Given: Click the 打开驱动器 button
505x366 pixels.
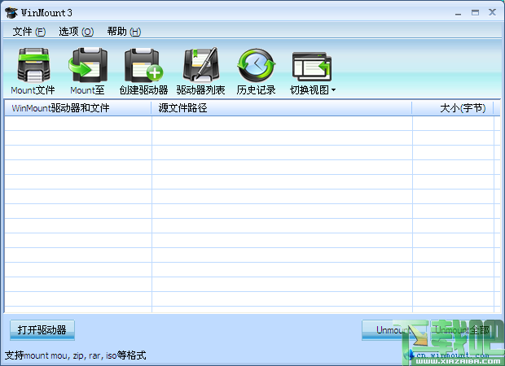Looking at the screenshot, I should [x=42, y=330].
